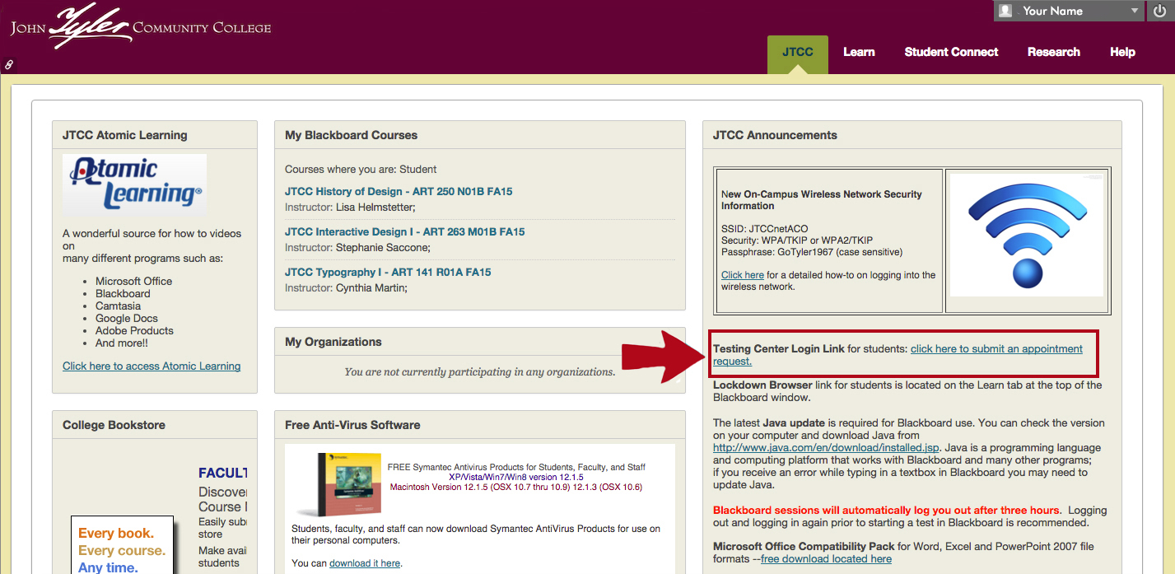Open the submit an appointment request link
1175x574 pixels.
click(x=898, y=355)
